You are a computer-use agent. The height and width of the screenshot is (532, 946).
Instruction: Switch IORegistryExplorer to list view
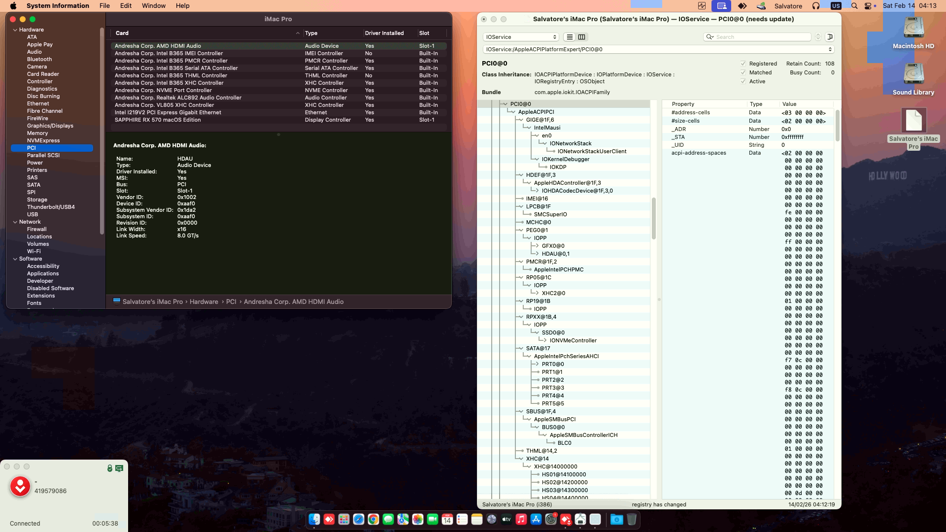tap(570, 37)
